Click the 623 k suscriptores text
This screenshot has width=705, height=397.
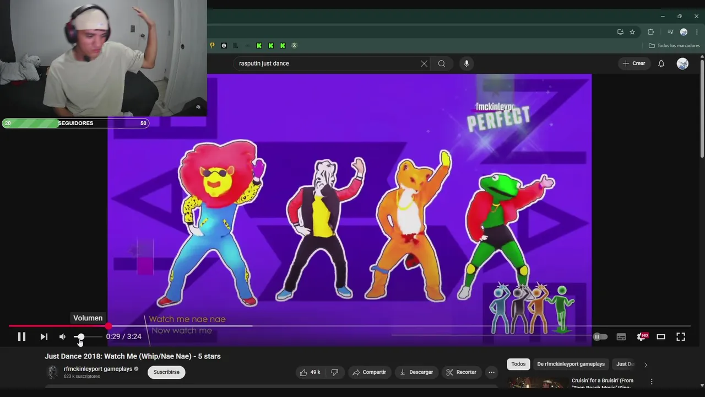coord(82,377)
